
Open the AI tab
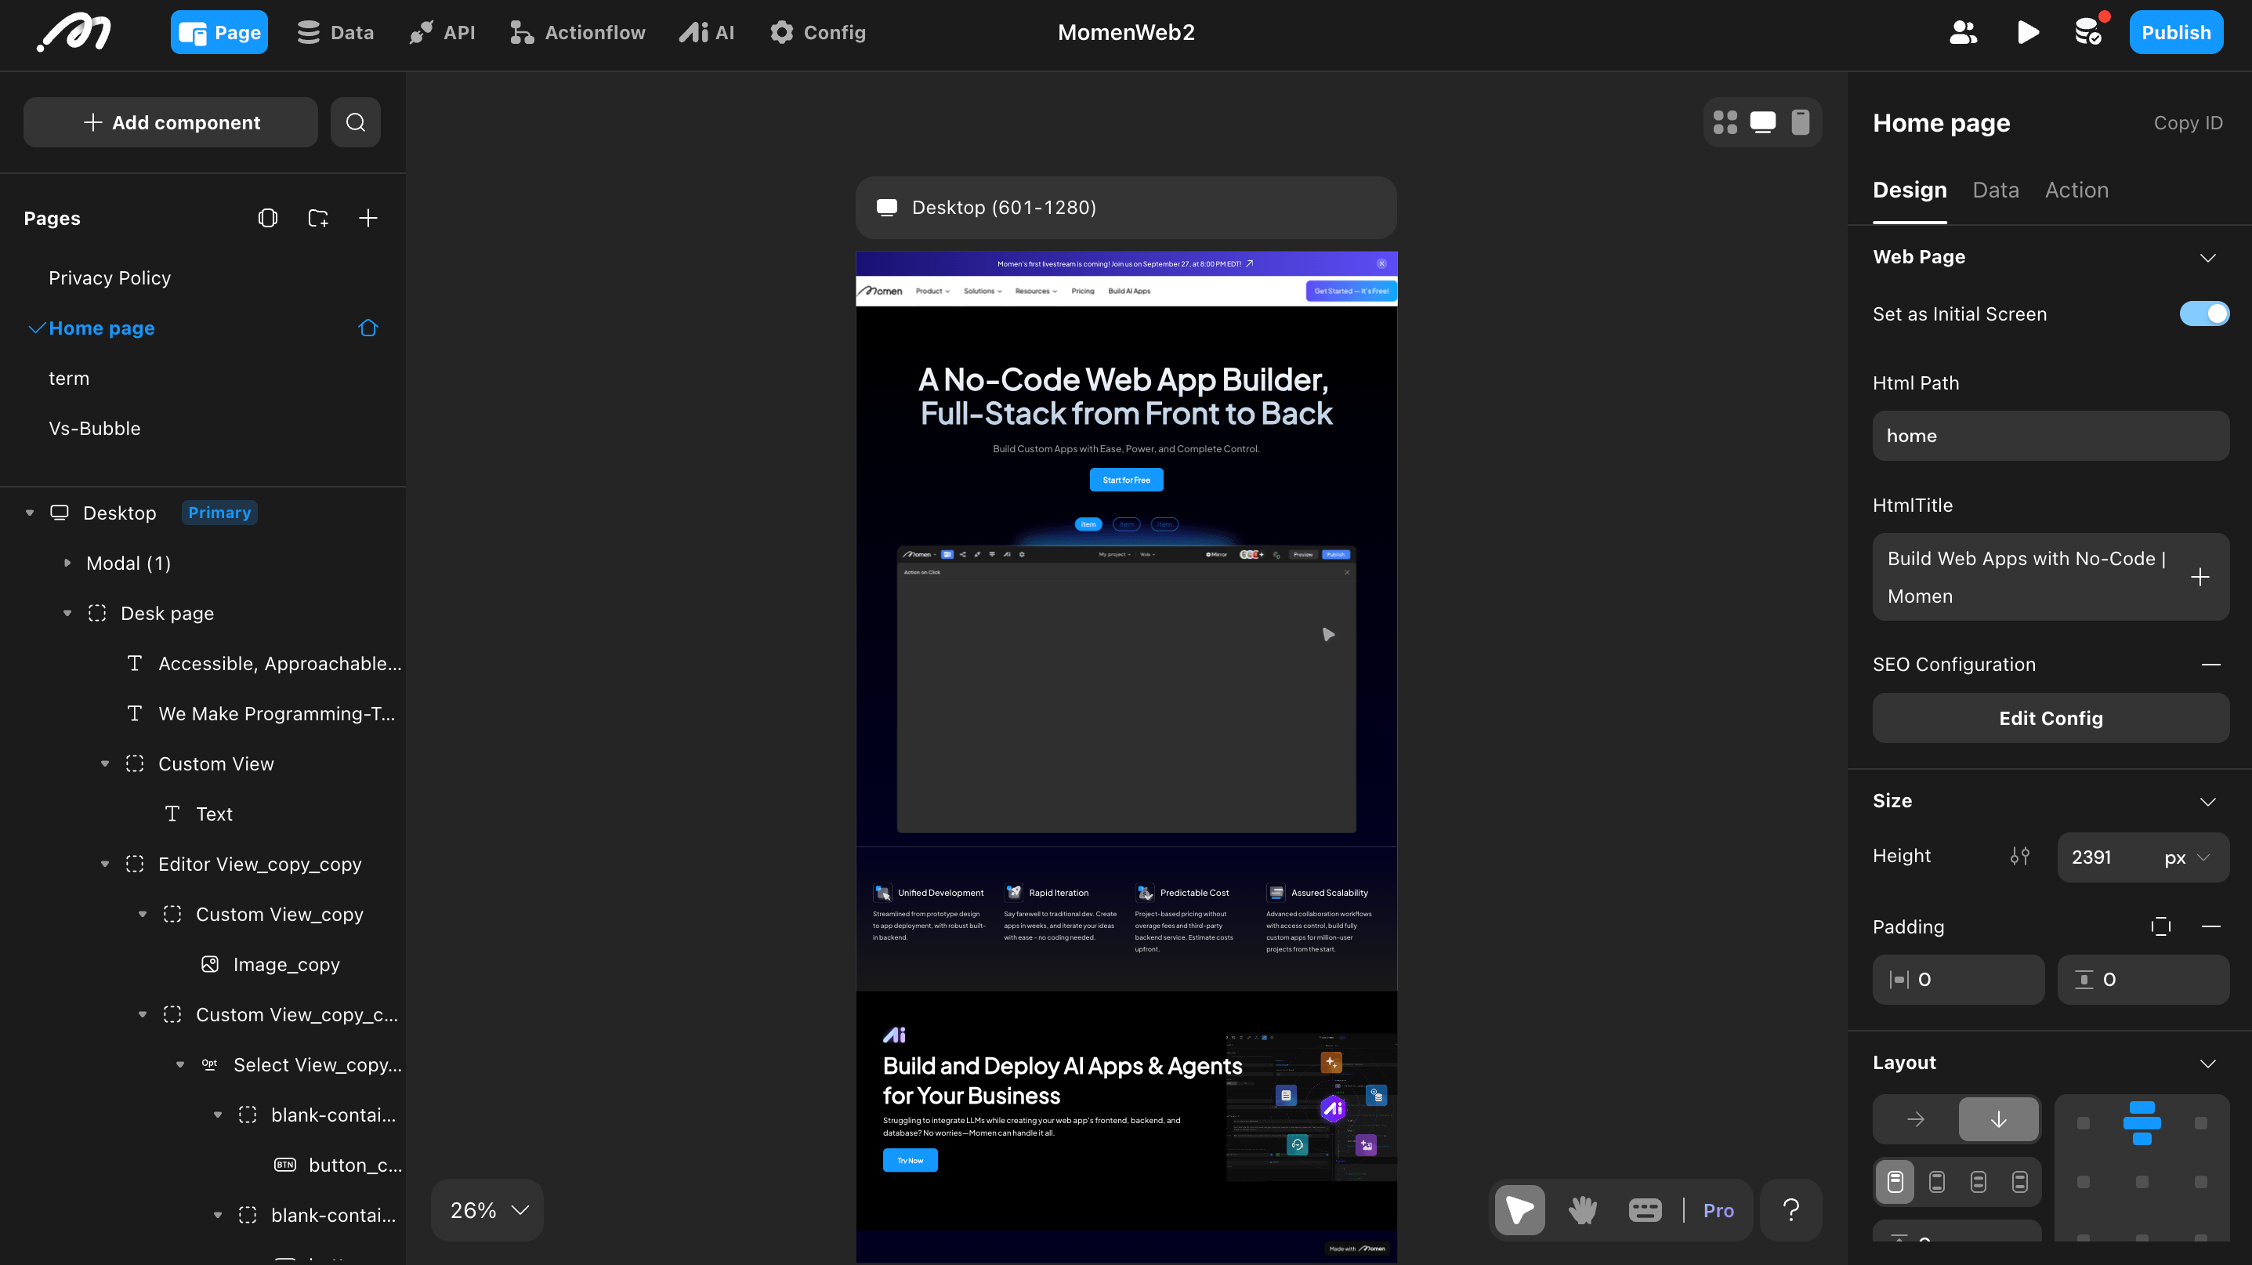pyautogui.click(x=706, y=32)
